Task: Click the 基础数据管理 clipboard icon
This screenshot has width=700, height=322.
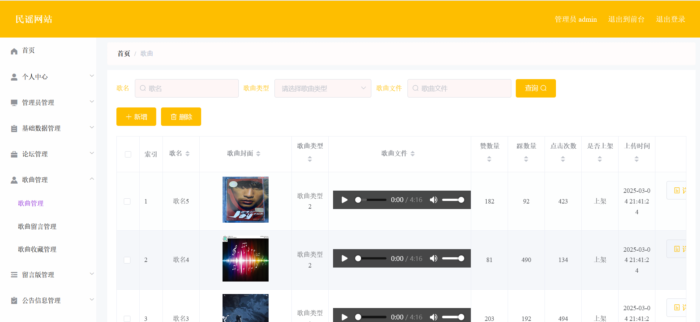Action: [14, 128]
